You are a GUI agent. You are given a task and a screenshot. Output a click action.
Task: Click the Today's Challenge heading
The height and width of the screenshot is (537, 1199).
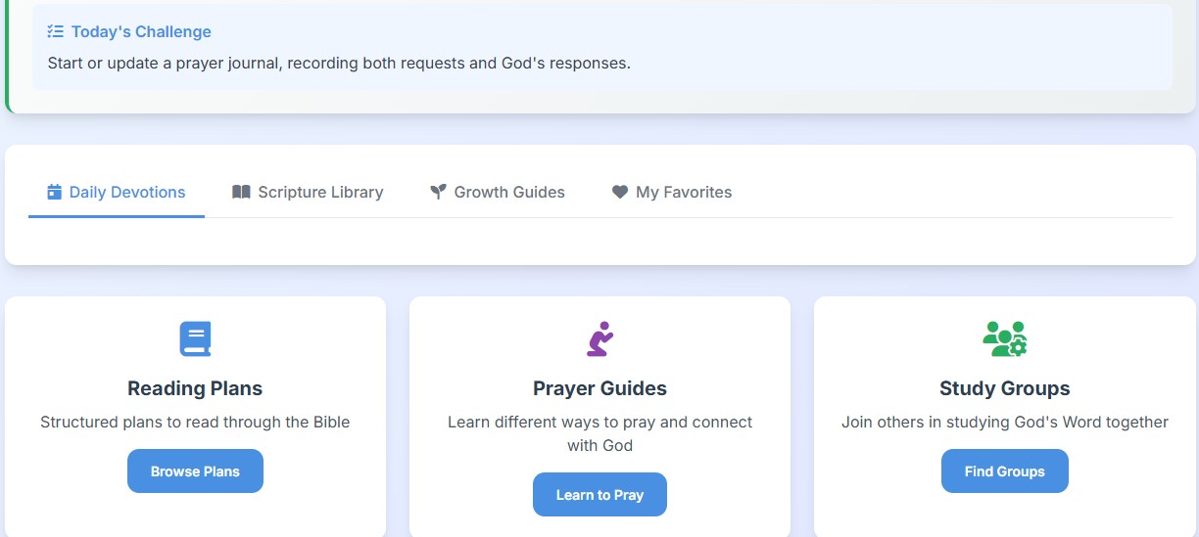[x=141, y=31]
